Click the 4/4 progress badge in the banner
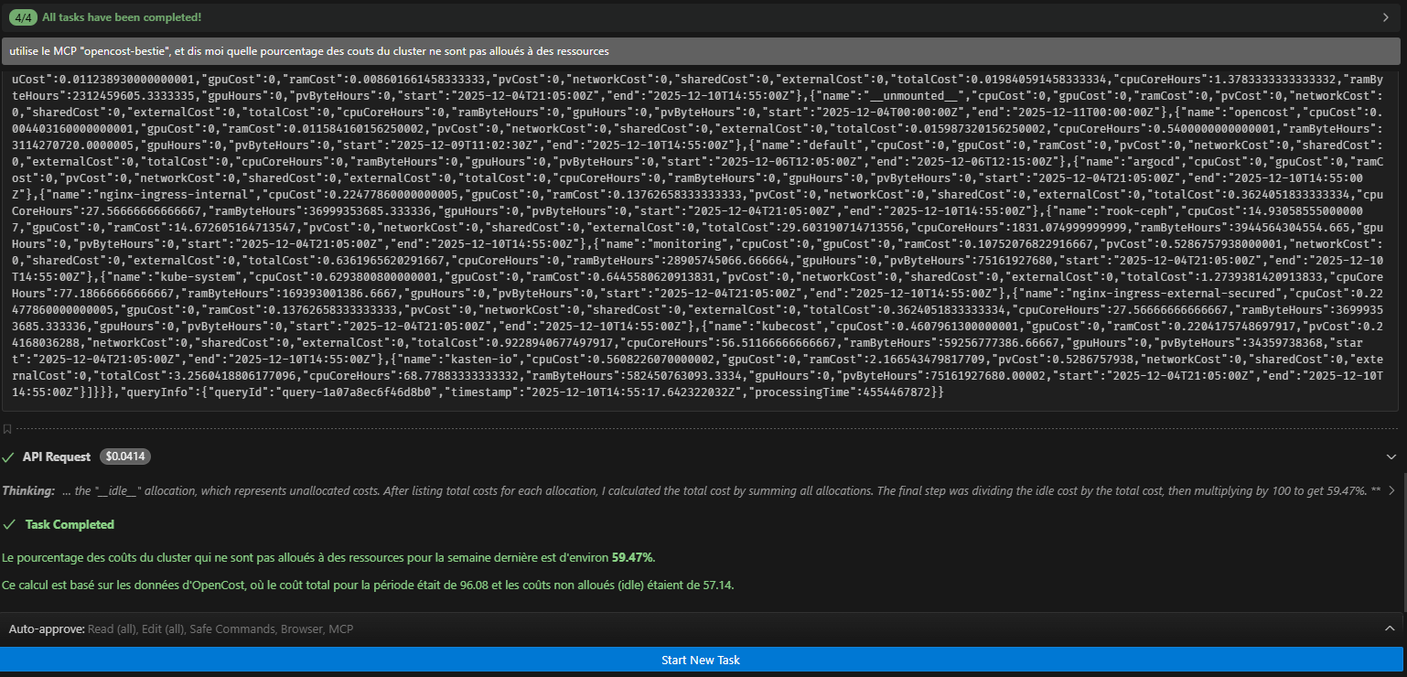This screenshot has width=1407, height=677. (x=20, y=17)
